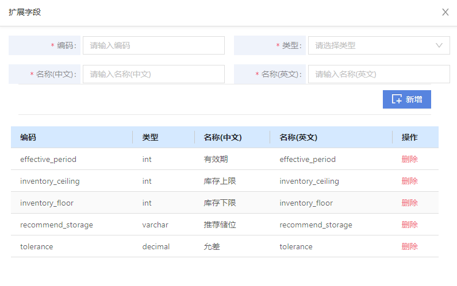Select the 推荐储位 name cell
Screen dimensions: 457x286
click(x=220, y=225)
